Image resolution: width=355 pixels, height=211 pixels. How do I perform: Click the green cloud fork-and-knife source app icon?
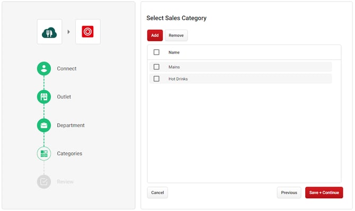tap(49, 32)
